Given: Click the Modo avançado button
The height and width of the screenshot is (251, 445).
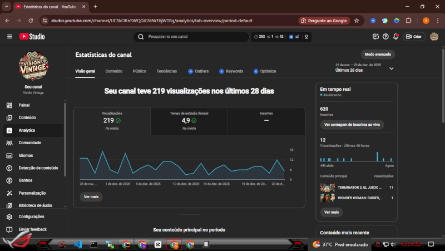Looking at the screenshot, I should 378,55.
